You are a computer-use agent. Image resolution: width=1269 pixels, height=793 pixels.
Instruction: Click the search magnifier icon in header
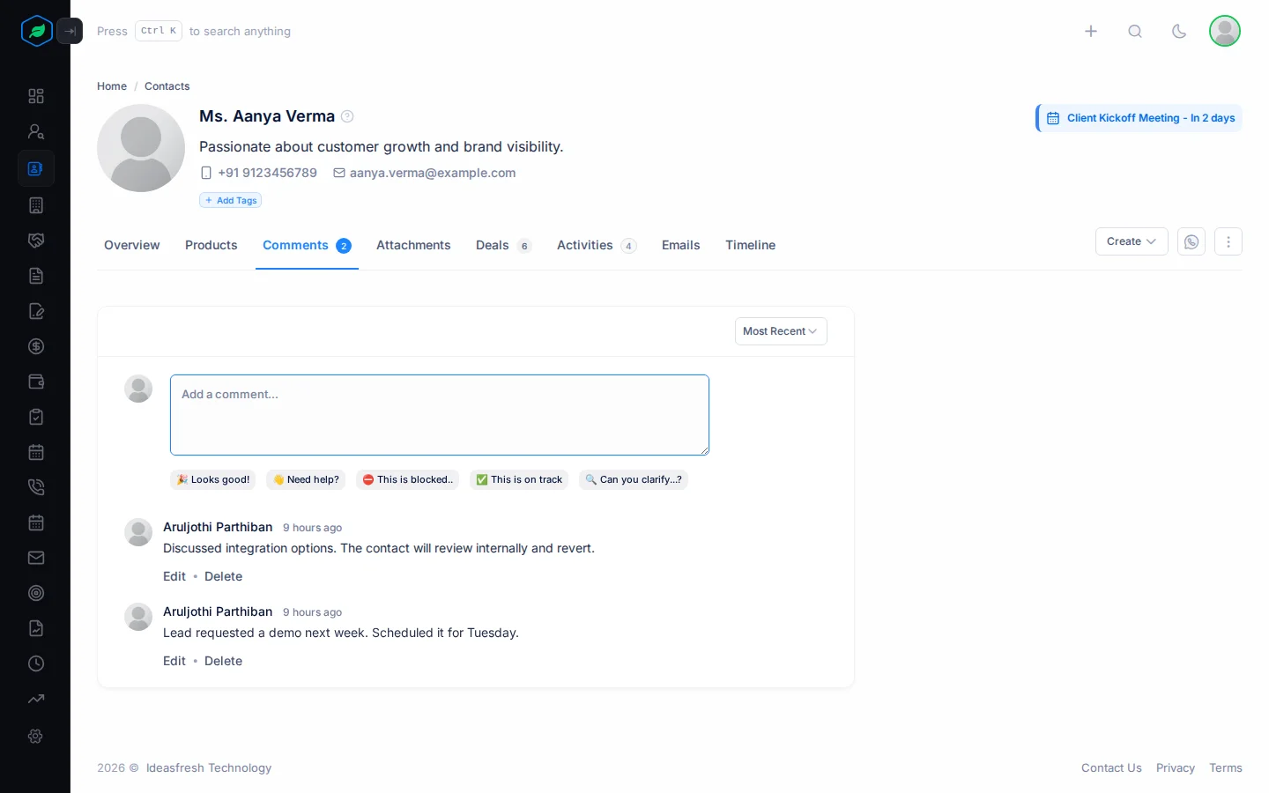coord(1135,31)
